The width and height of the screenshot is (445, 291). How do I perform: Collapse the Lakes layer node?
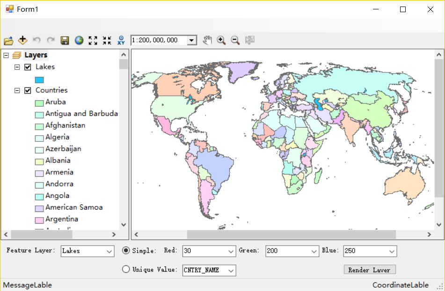tap(17, 67)
